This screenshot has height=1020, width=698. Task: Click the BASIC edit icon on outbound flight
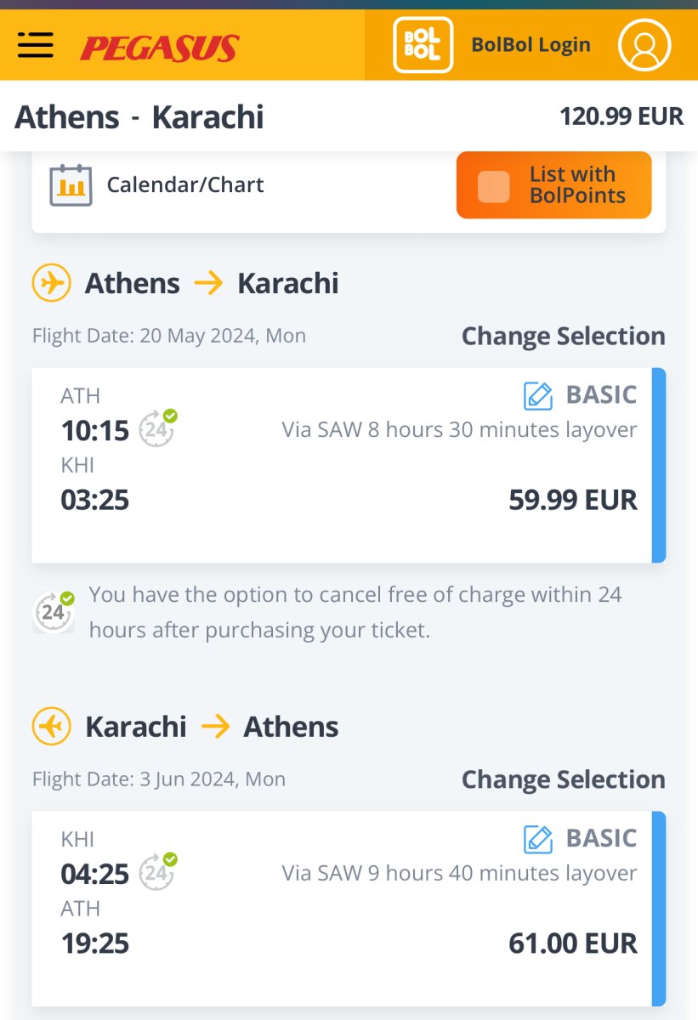point(538,395)
